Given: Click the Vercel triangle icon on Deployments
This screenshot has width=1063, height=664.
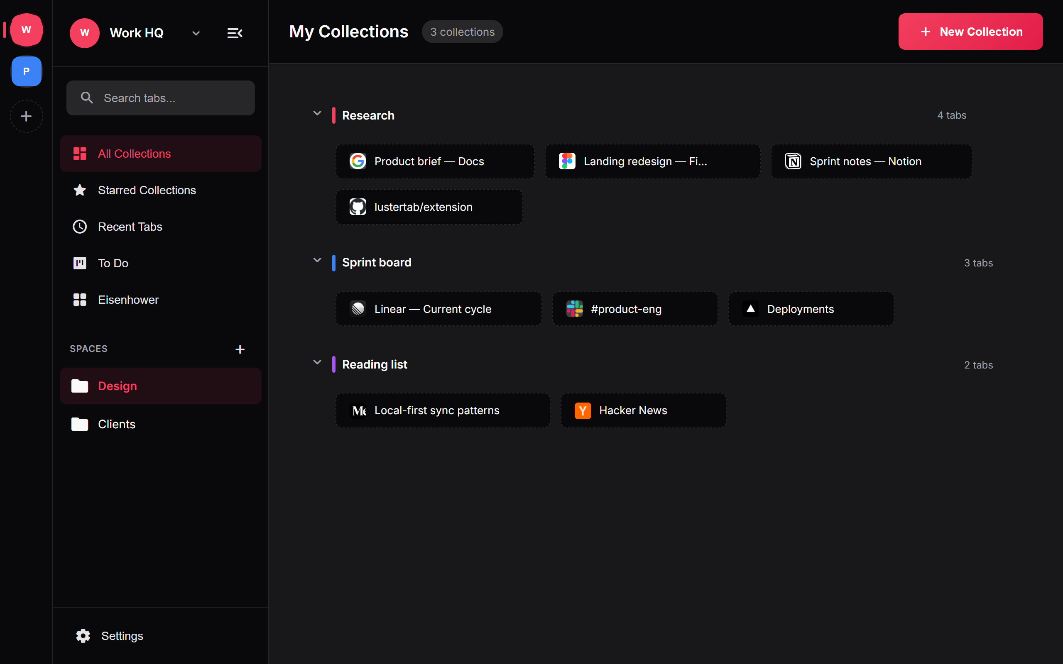Looking at the screenshot, I should pos(750,309).
